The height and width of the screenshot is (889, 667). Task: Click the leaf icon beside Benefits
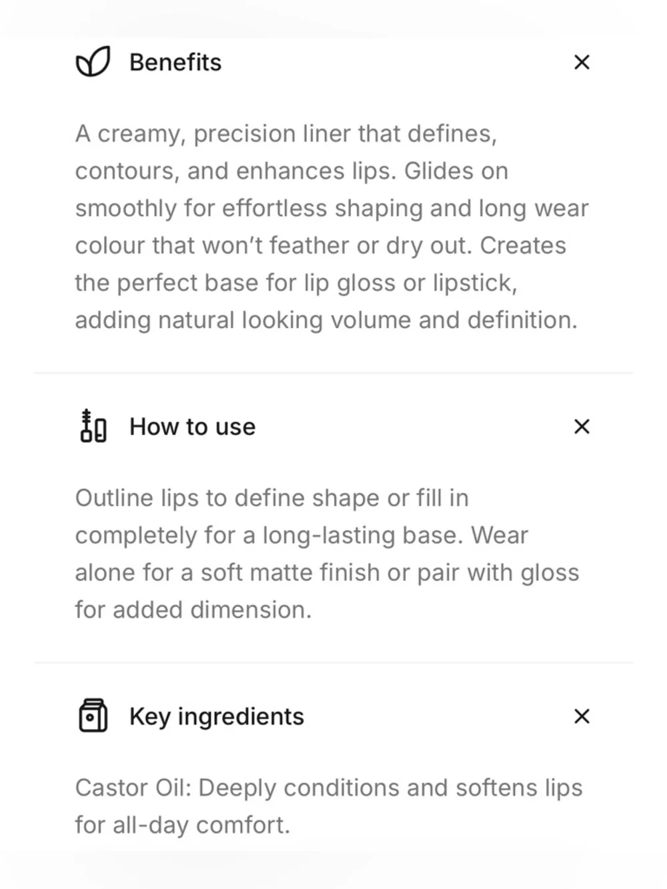[x=93, y=62]
